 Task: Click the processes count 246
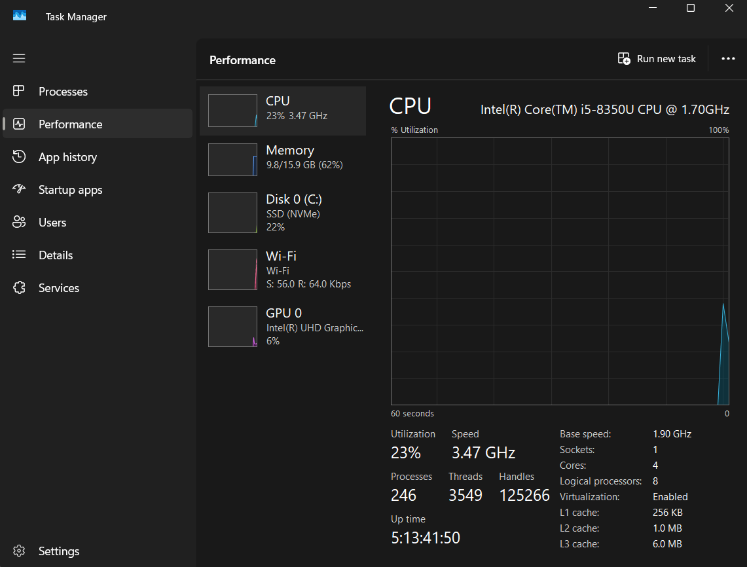click(x=403, y=496)
